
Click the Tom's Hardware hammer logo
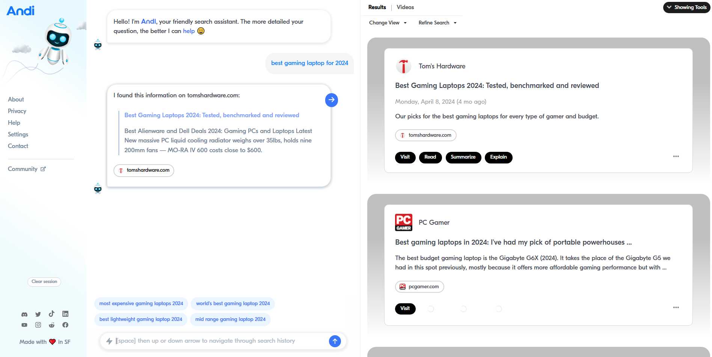(x=404, y=66)
